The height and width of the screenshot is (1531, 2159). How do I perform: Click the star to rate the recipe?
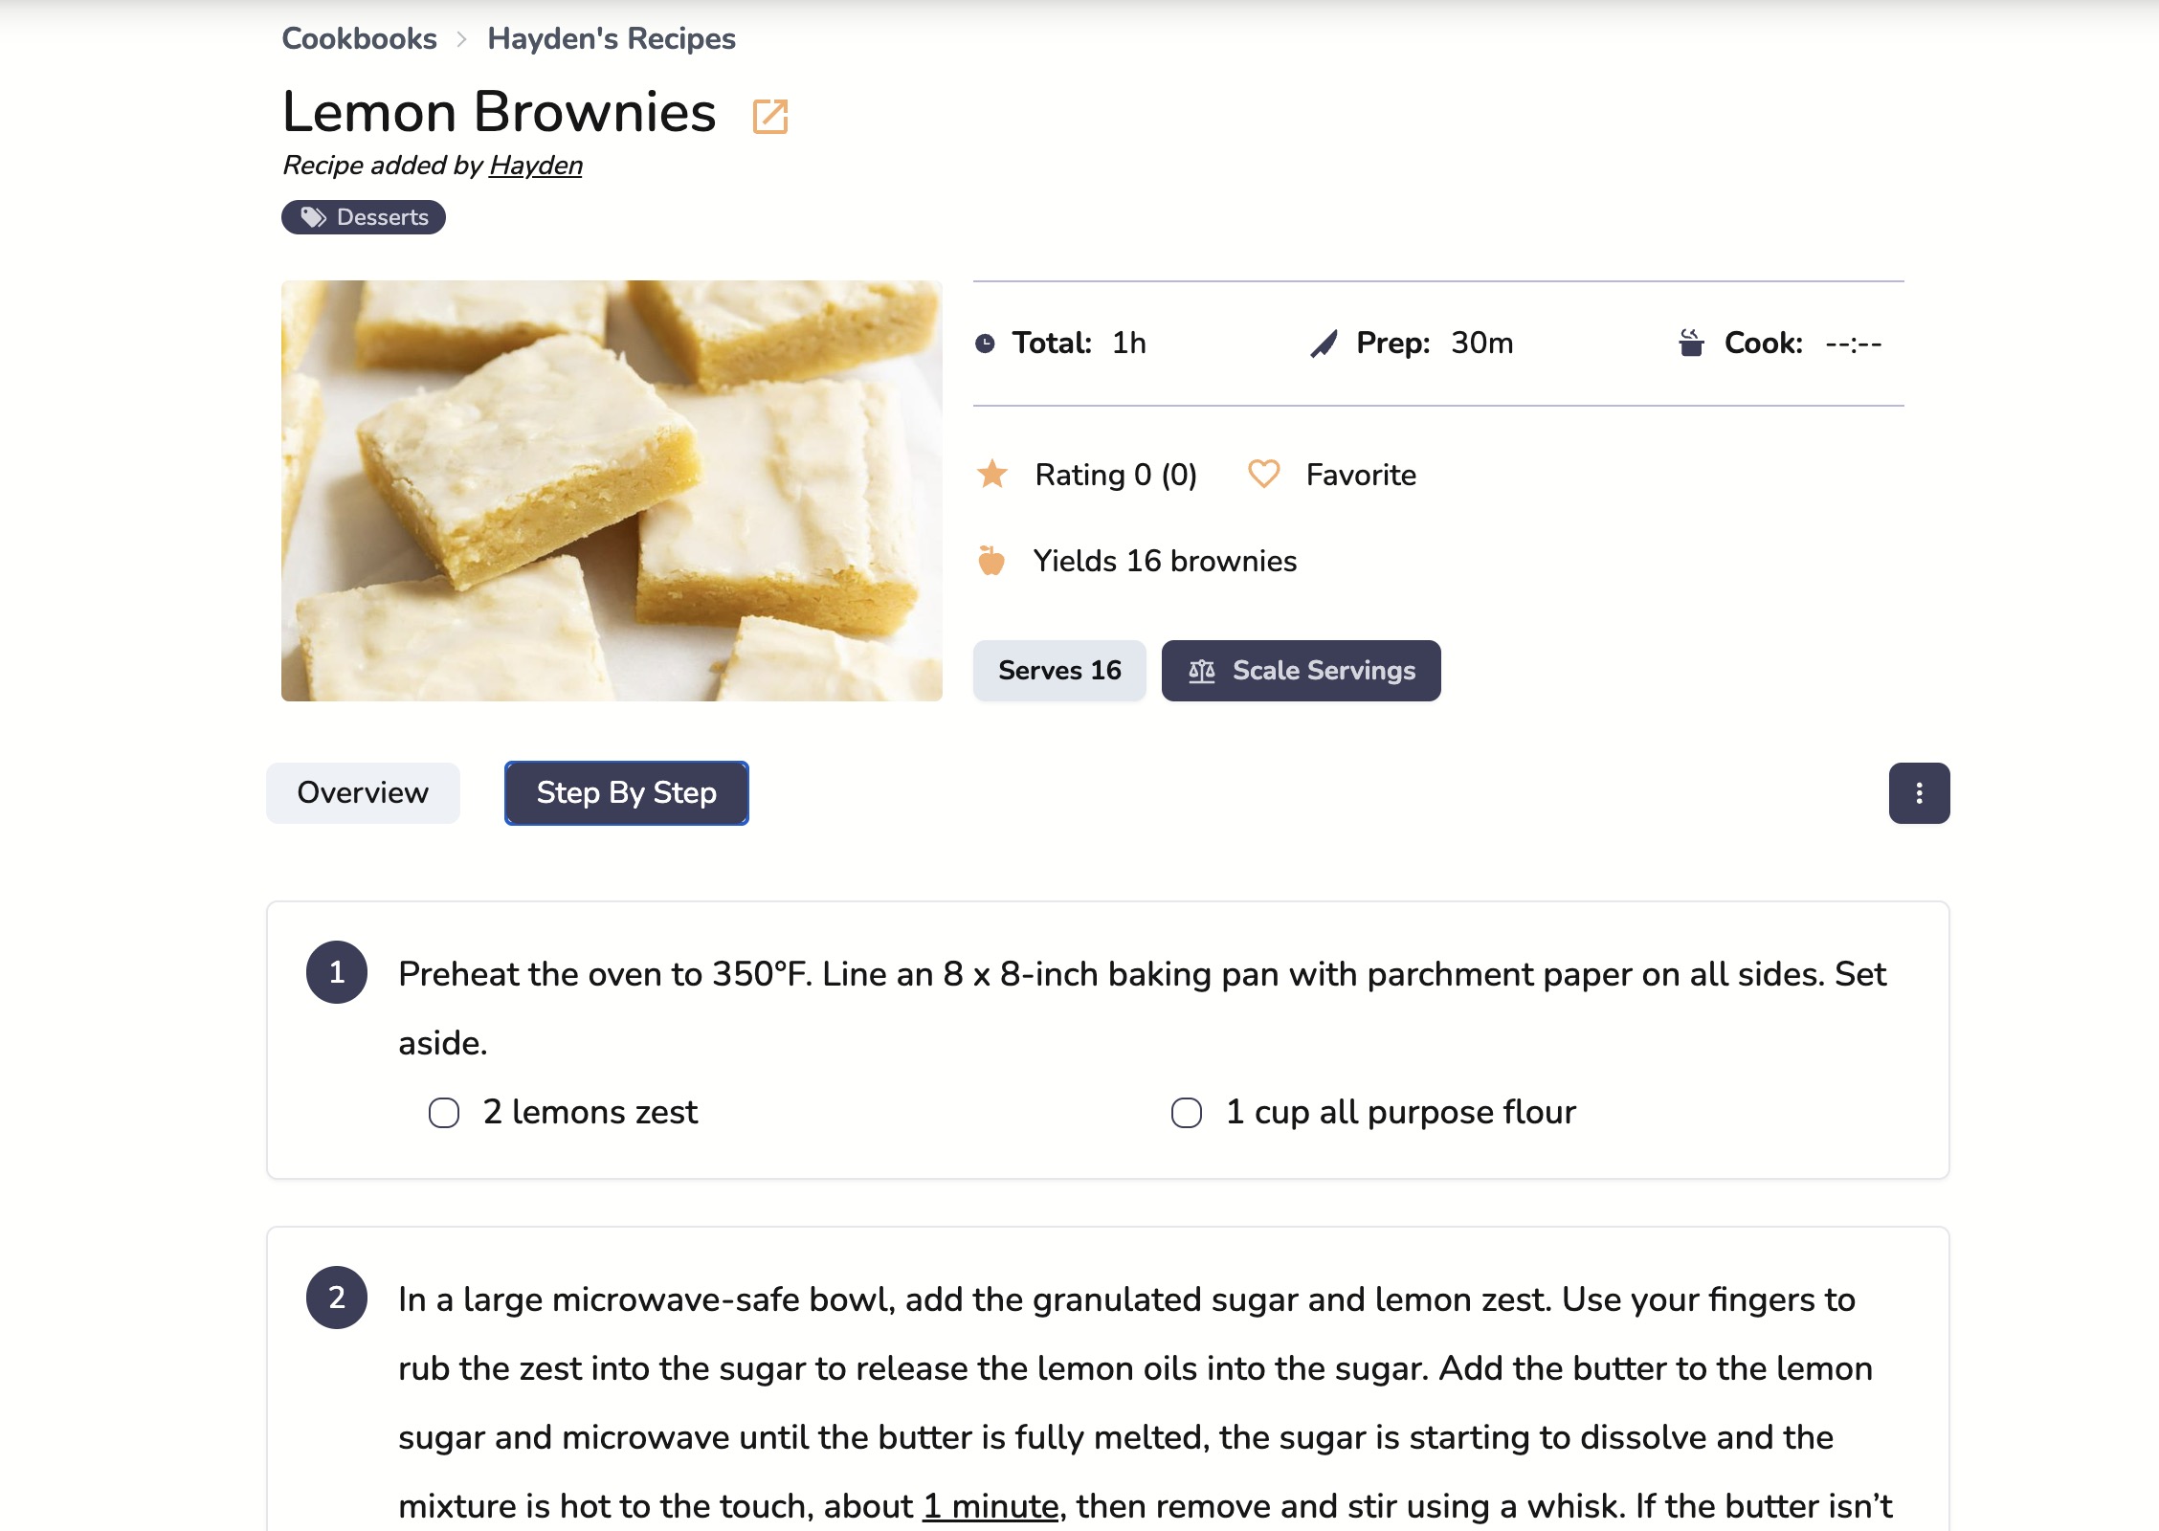(992, 474)
